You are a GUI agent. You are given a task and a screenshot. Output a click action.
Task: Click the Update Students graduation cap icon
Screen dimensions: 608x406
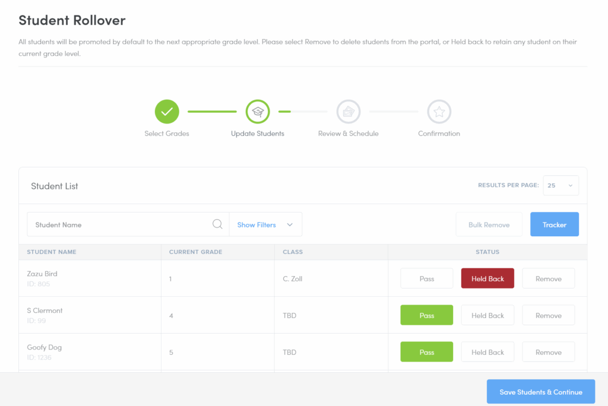tap(258, 112)
